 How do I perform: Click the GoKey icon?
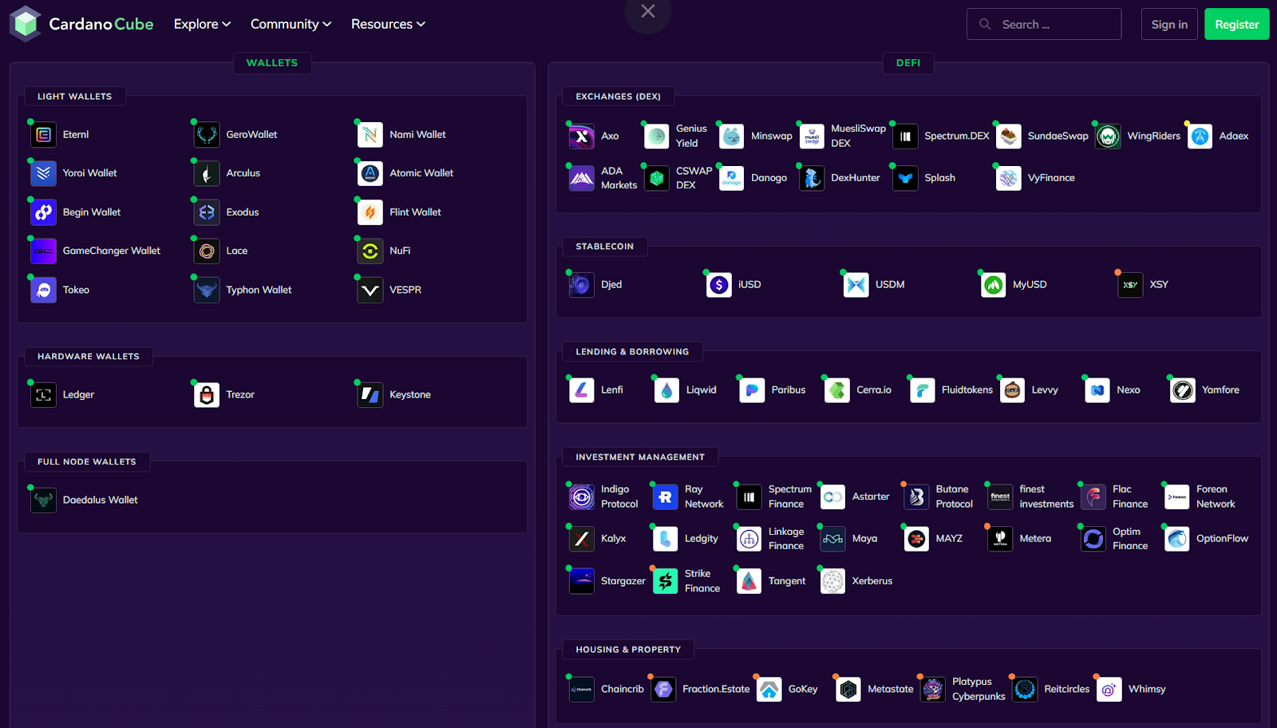coord(769,690)
